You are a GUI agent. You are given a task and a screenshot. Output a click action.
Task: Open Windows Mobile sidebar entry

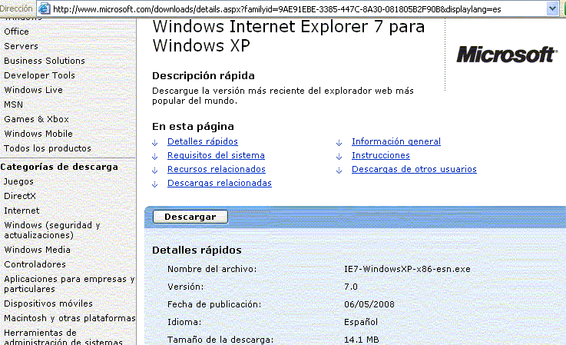[x=38, y=134]
